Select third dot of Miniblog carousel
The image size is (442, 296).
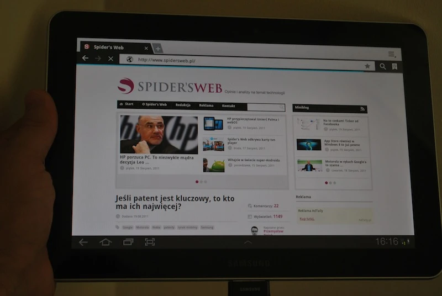click(335, 183)
